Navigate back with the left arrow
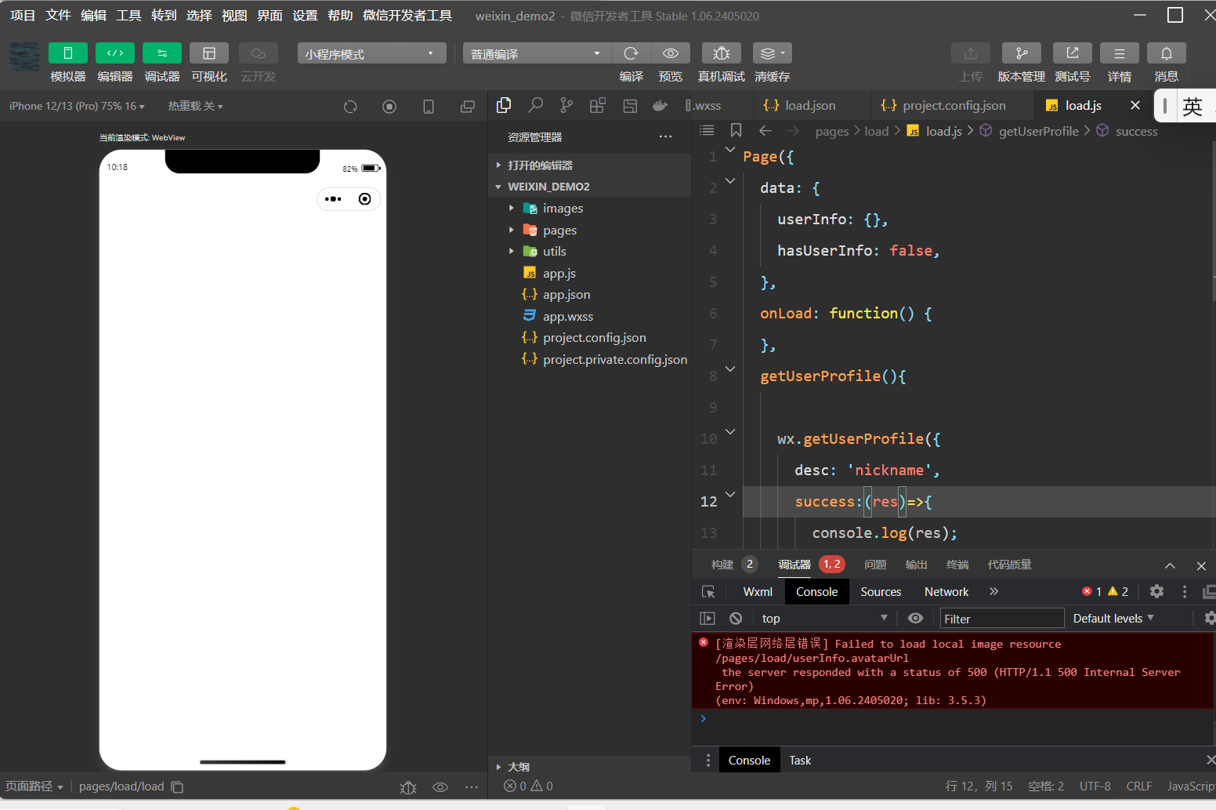The width and height of the screenshot is (1216, 810). click(765, 130)
